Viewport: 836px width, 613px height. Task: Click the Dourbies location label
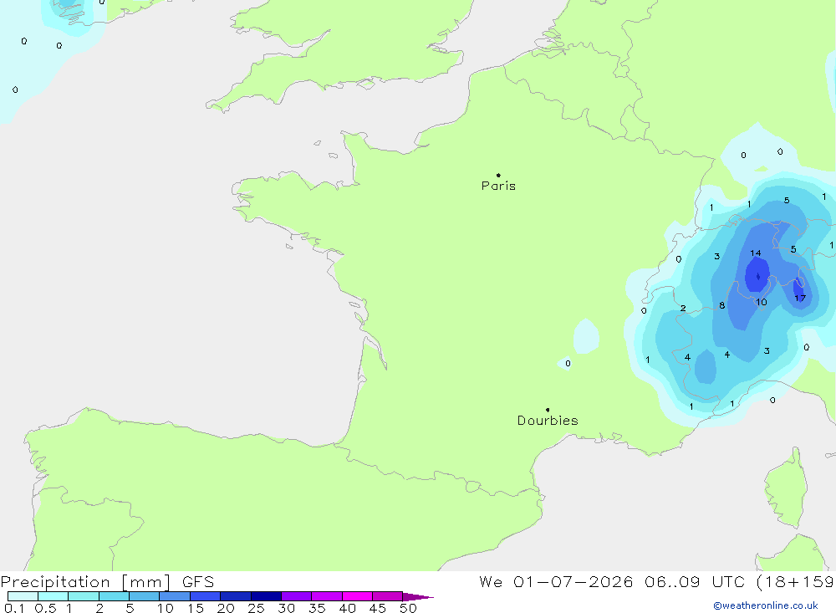click(548, 421)
